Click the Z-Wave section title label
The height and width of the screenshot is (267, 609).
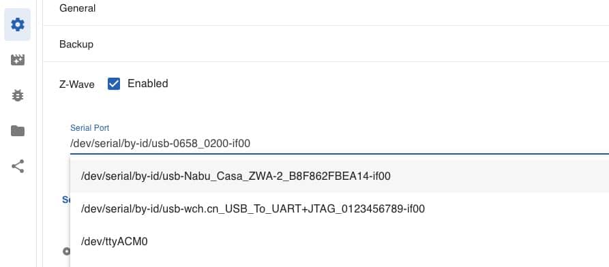point(77,84)
